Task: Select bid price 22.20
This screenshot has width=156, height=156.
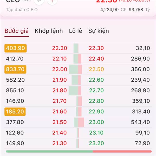Action: tap(60, 48)
